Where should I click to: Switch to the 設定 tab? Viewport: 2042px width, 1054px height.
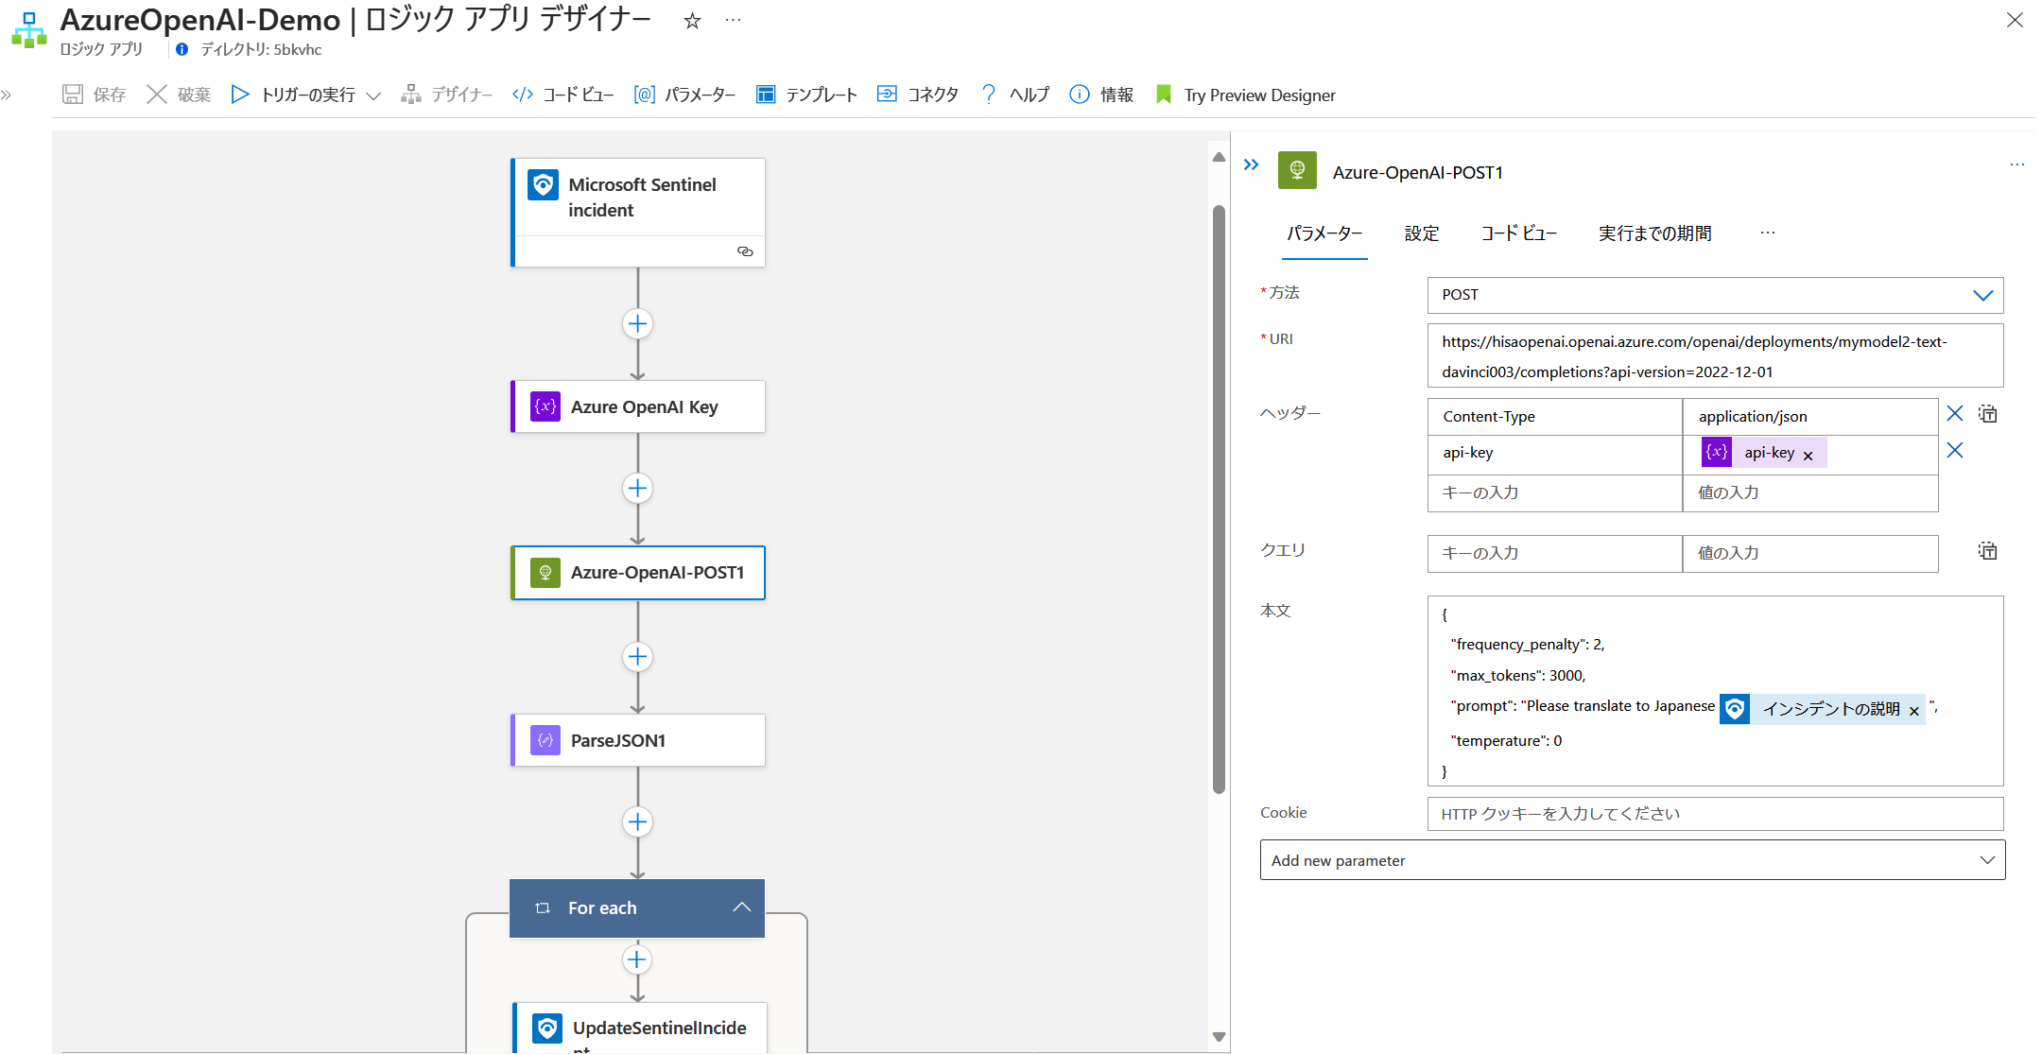[x=1422, y=233]
